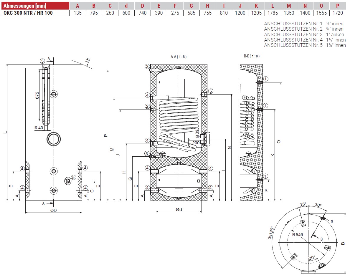Click the table value 755

(208, 13)
